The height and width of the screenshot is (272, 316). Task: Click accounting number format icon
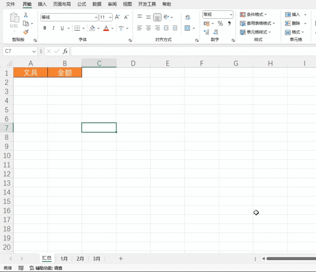pos(206,24)
